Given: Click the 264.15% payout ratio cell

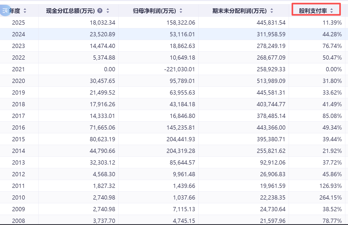Looking at the screenshot, I should [x=331, y=198].
